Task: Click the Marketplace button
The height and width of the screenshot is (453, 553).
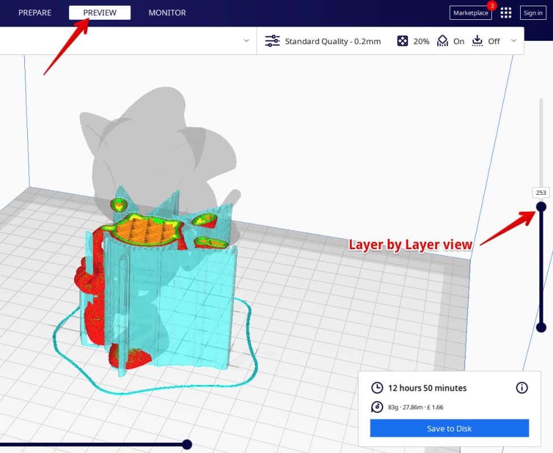Action: click(470, 12)
